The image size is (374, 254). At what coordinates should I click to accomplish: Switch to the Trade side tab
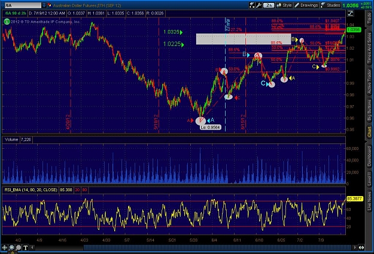(x=369, y=19)
